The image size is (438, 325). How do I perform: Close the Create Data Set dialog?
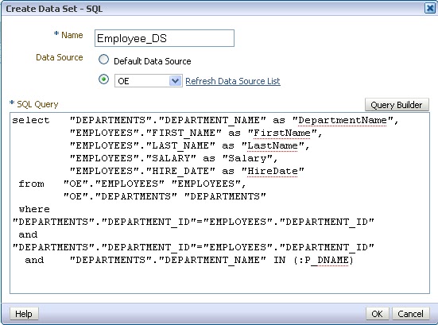pos(430,8)
